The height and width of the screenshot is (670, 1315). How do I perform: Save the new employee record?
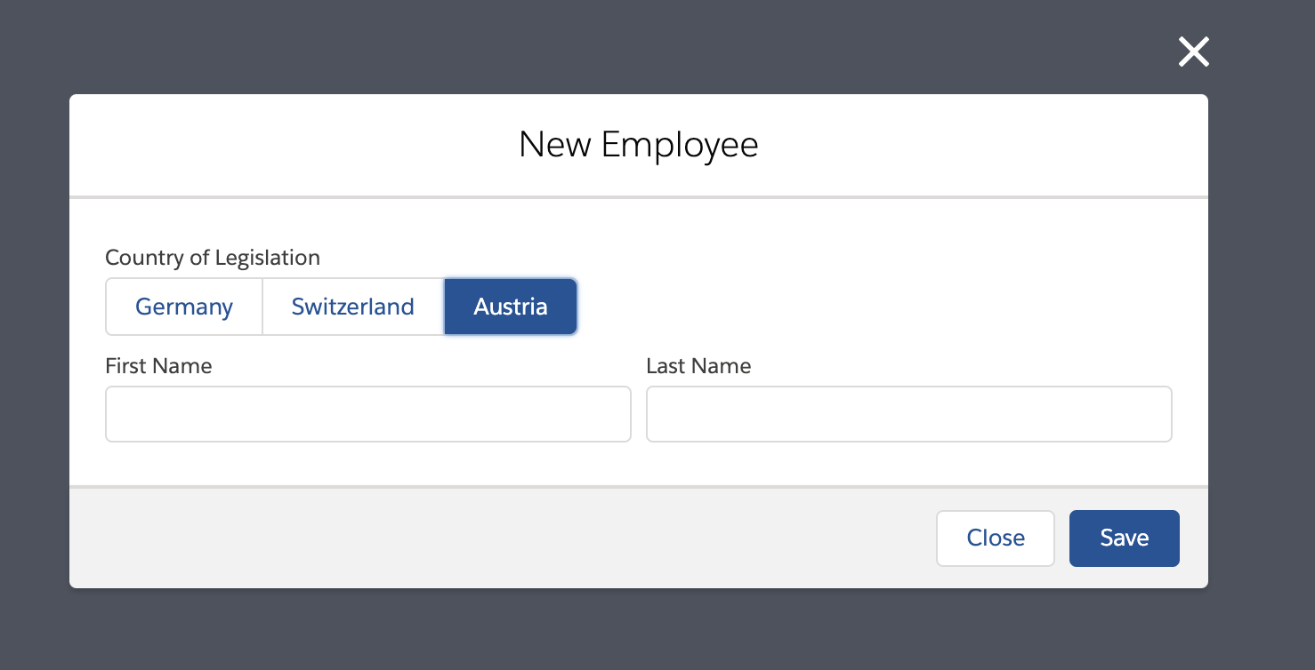pos(1124,538)
